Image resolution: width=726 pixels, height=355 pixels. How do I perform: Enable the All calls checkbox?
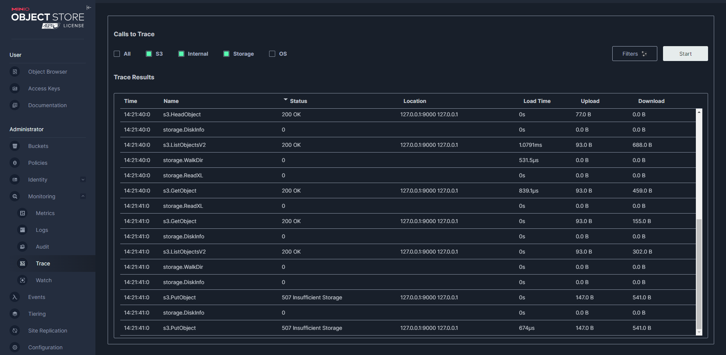117,54
